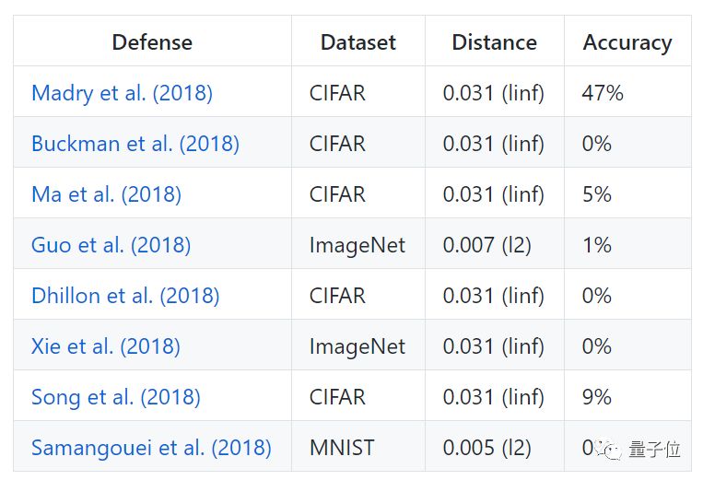703x480 pixels.
Task: Click the ImageNet cell in Guo row
Action: click(357, 245)
